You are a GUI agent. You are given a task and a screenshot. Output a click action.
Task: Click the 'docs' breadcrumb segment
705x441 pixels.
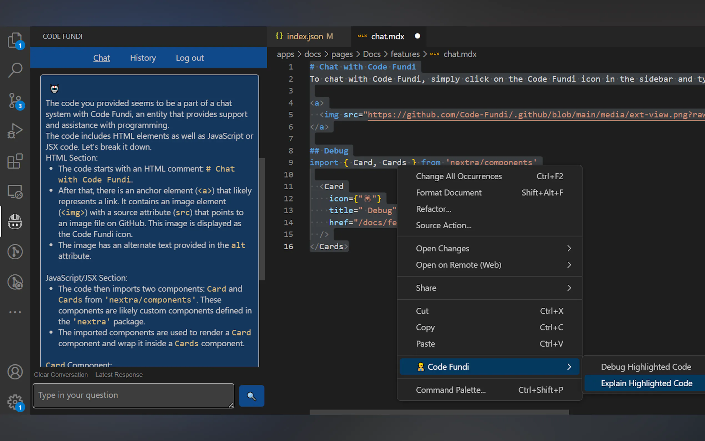coord(313,54)
